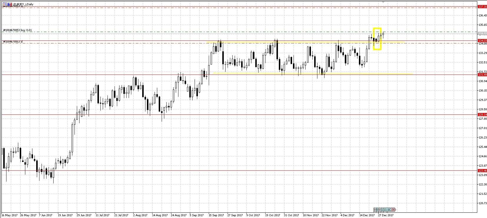Select the '#1004678853 buy 0.01' order label
The width and height of the screenshot is (487, 218).
tap(17, 30)
